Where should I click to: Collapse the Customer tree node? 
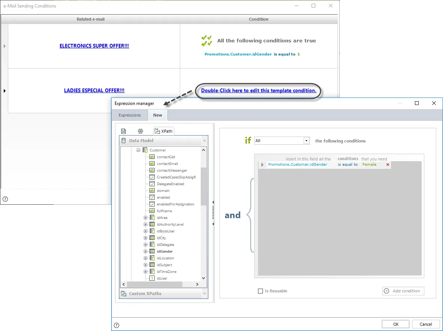(138, 150)
